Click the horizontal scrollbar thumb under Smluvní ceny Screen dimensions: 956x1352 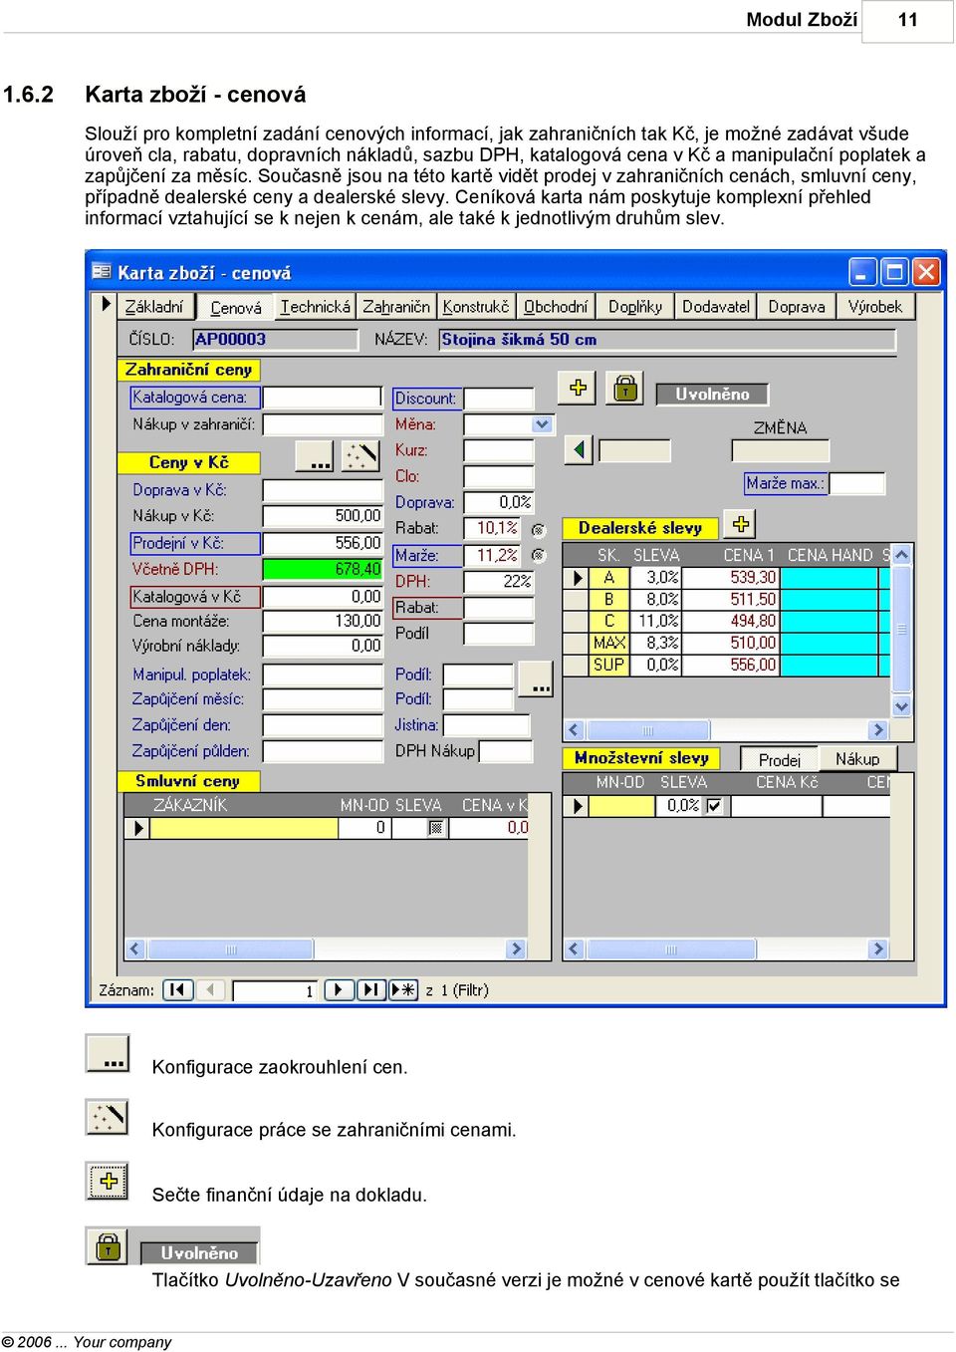coord(232,949)
